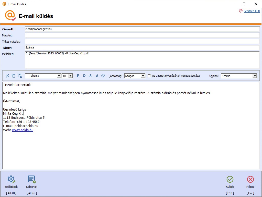Toggle italic formatting (D icon)
This screenshot has width=262, height=197.
tap(84, 76)
